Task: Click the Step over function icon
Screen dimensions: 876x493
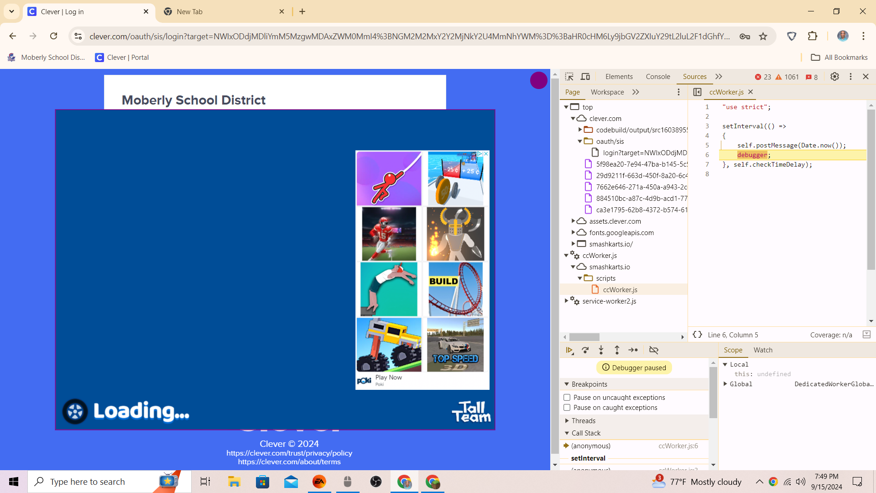Action: click(x=585, y=350)
